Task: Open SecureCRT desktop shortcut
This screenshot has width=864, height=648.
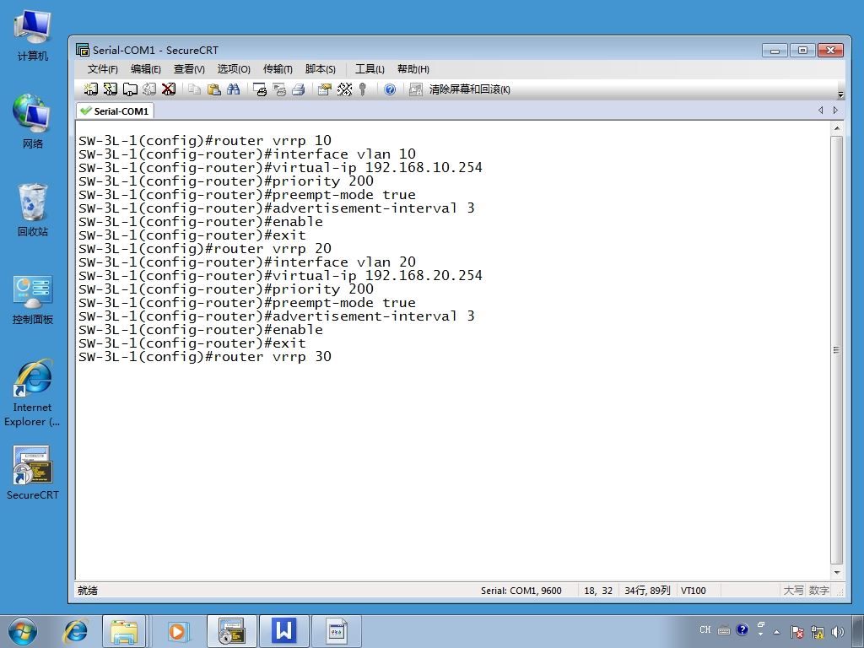Action: pos(33,472)
